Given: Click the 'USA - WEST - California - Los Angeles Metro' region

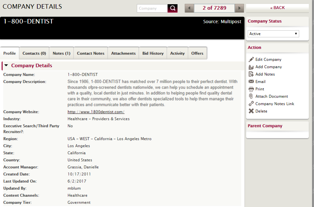Looking at the screenshot, I should pyautogui.click(x=109, y=139).
